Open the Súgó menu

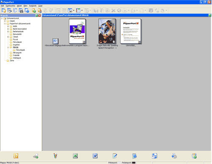point(40,6)
